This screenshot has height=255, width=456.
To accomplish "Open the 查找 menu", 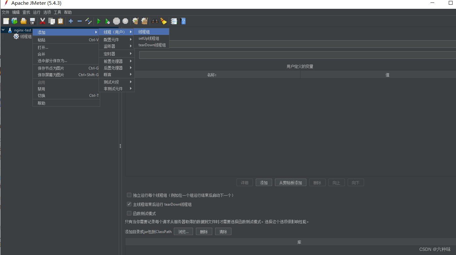I will pos(26,12).
